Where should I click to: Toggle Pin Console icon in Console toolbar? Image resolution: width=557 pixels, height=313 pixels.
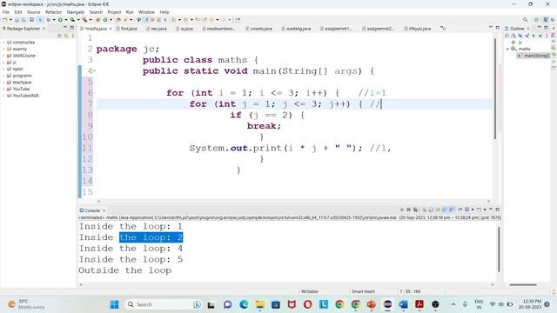pos(460,210)
